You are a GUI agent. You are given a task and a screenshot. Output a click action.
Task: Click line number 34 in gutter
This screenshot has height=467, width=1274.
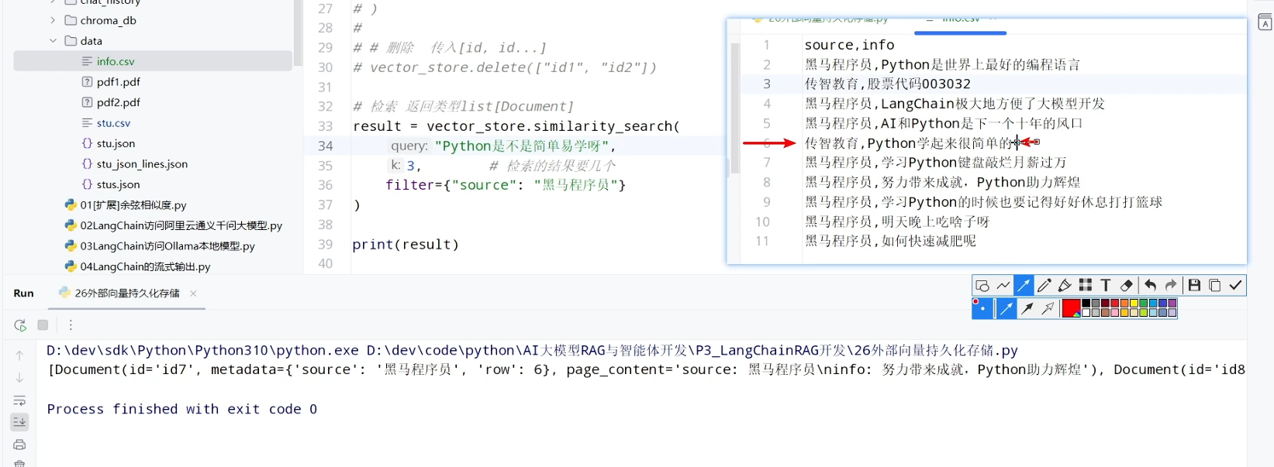tap(326, 146)
